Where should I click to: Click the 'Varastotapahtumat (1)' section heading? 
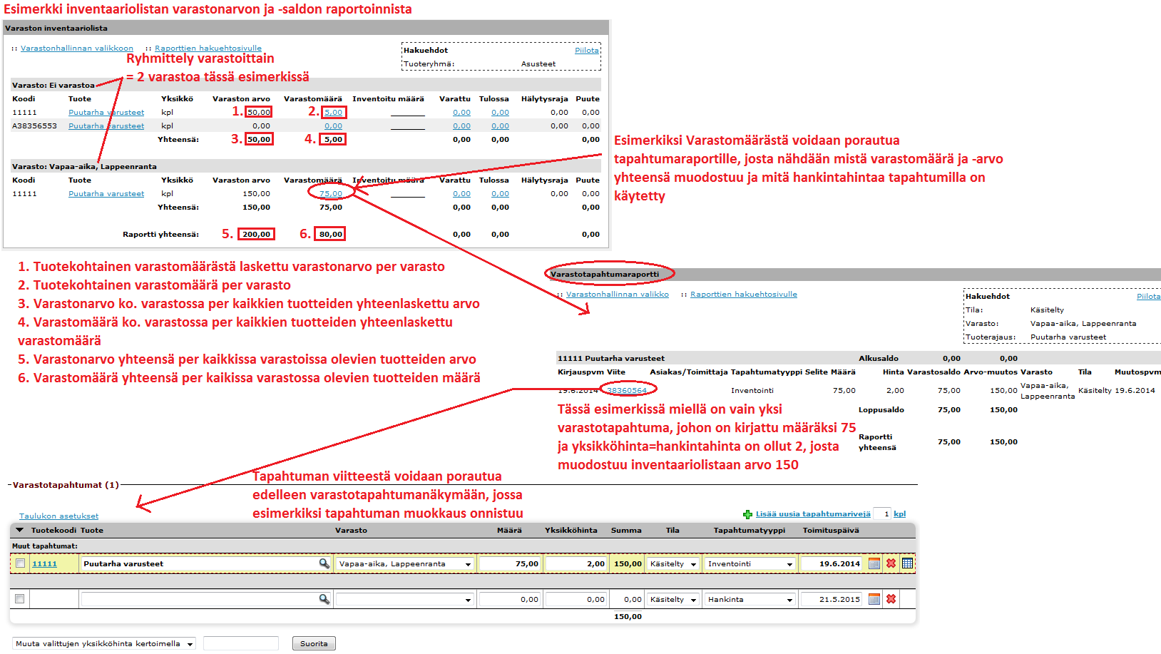click(x=66, y=485)
